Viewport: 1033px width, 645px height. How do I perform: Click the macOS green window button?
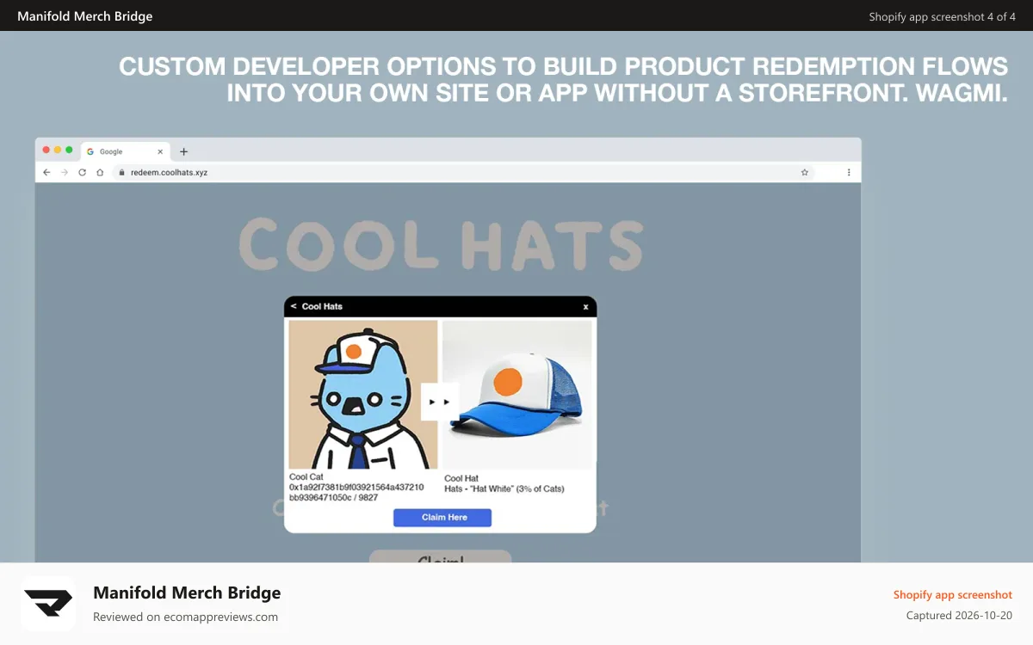69,150
